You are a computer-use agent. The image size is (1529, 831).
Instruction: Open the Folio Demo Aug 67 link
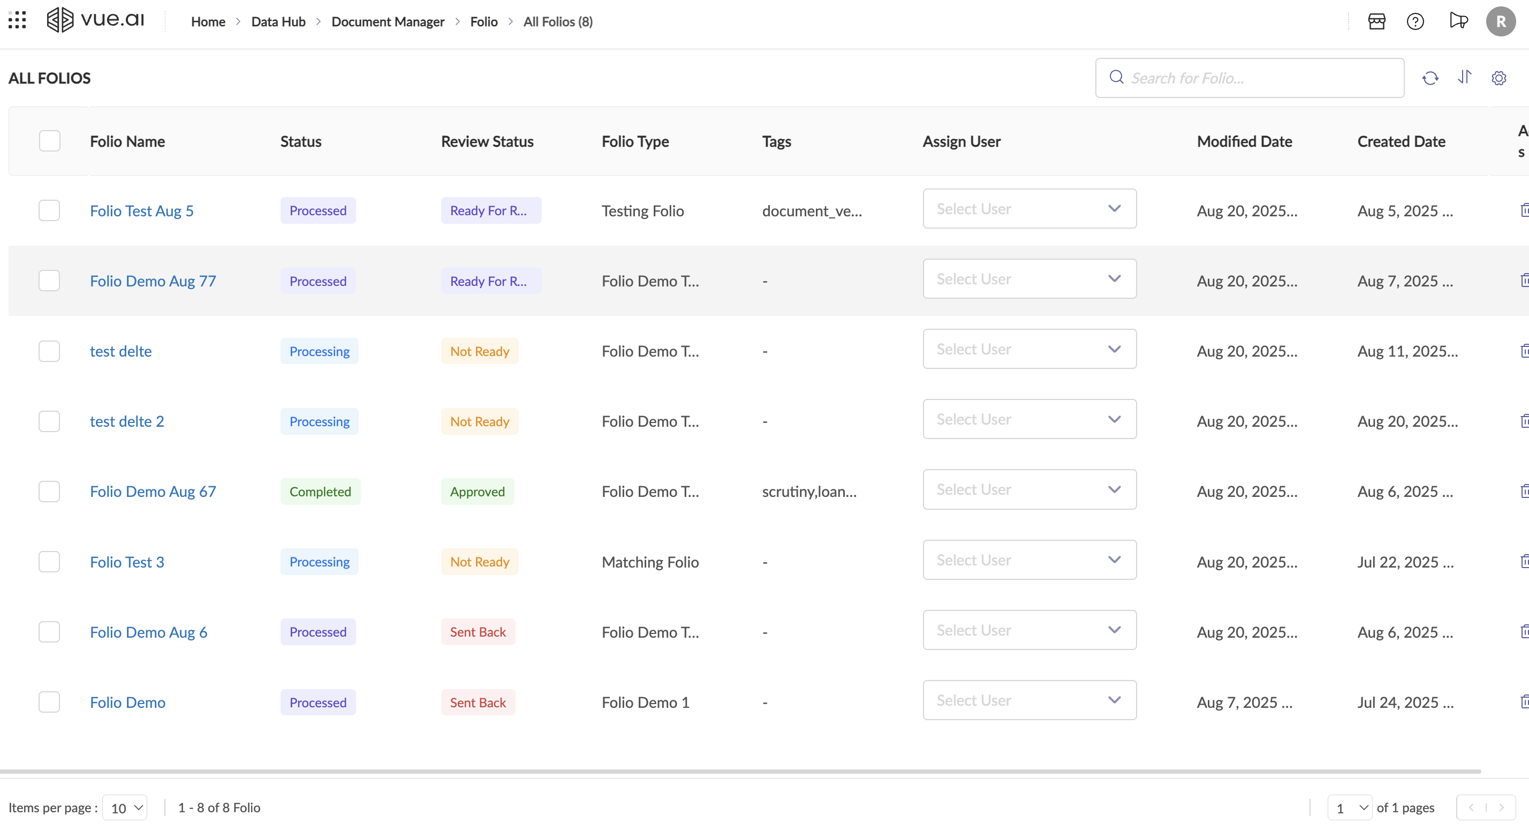153,492
